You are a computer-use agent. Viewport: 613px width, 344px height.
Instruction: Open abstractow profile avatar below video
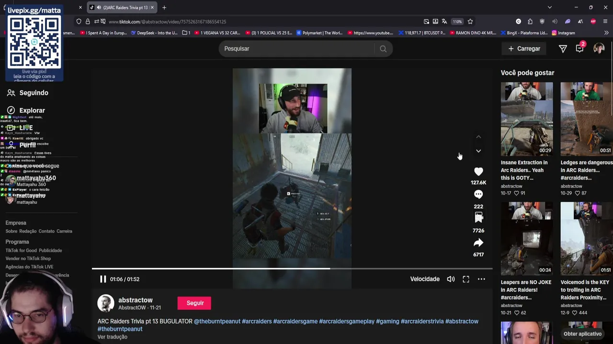[106, 303]
